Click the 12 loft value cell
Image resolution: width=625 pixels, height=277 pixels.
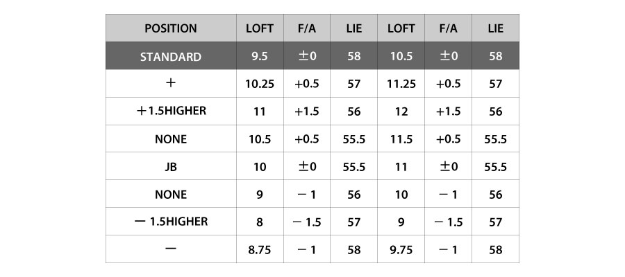pos(401,111)
